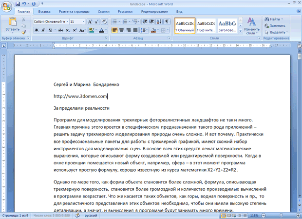Copy the selection to clipboard
The width and height of the screenshot is (302, 219).
(23, 26)
